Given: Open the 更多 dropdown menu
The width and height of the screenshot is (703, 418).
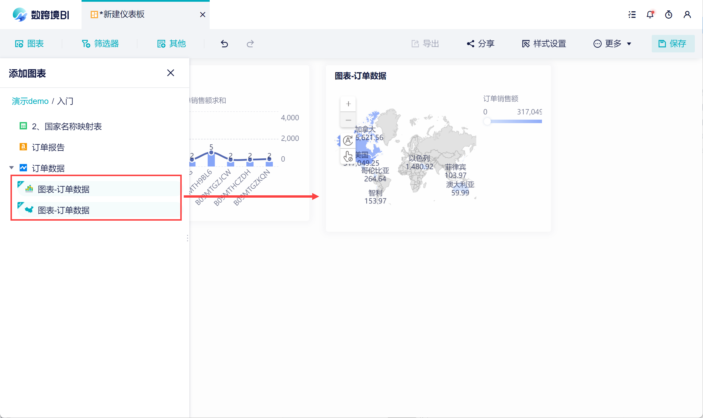Looking at the screenshot, I should point(612,44).
